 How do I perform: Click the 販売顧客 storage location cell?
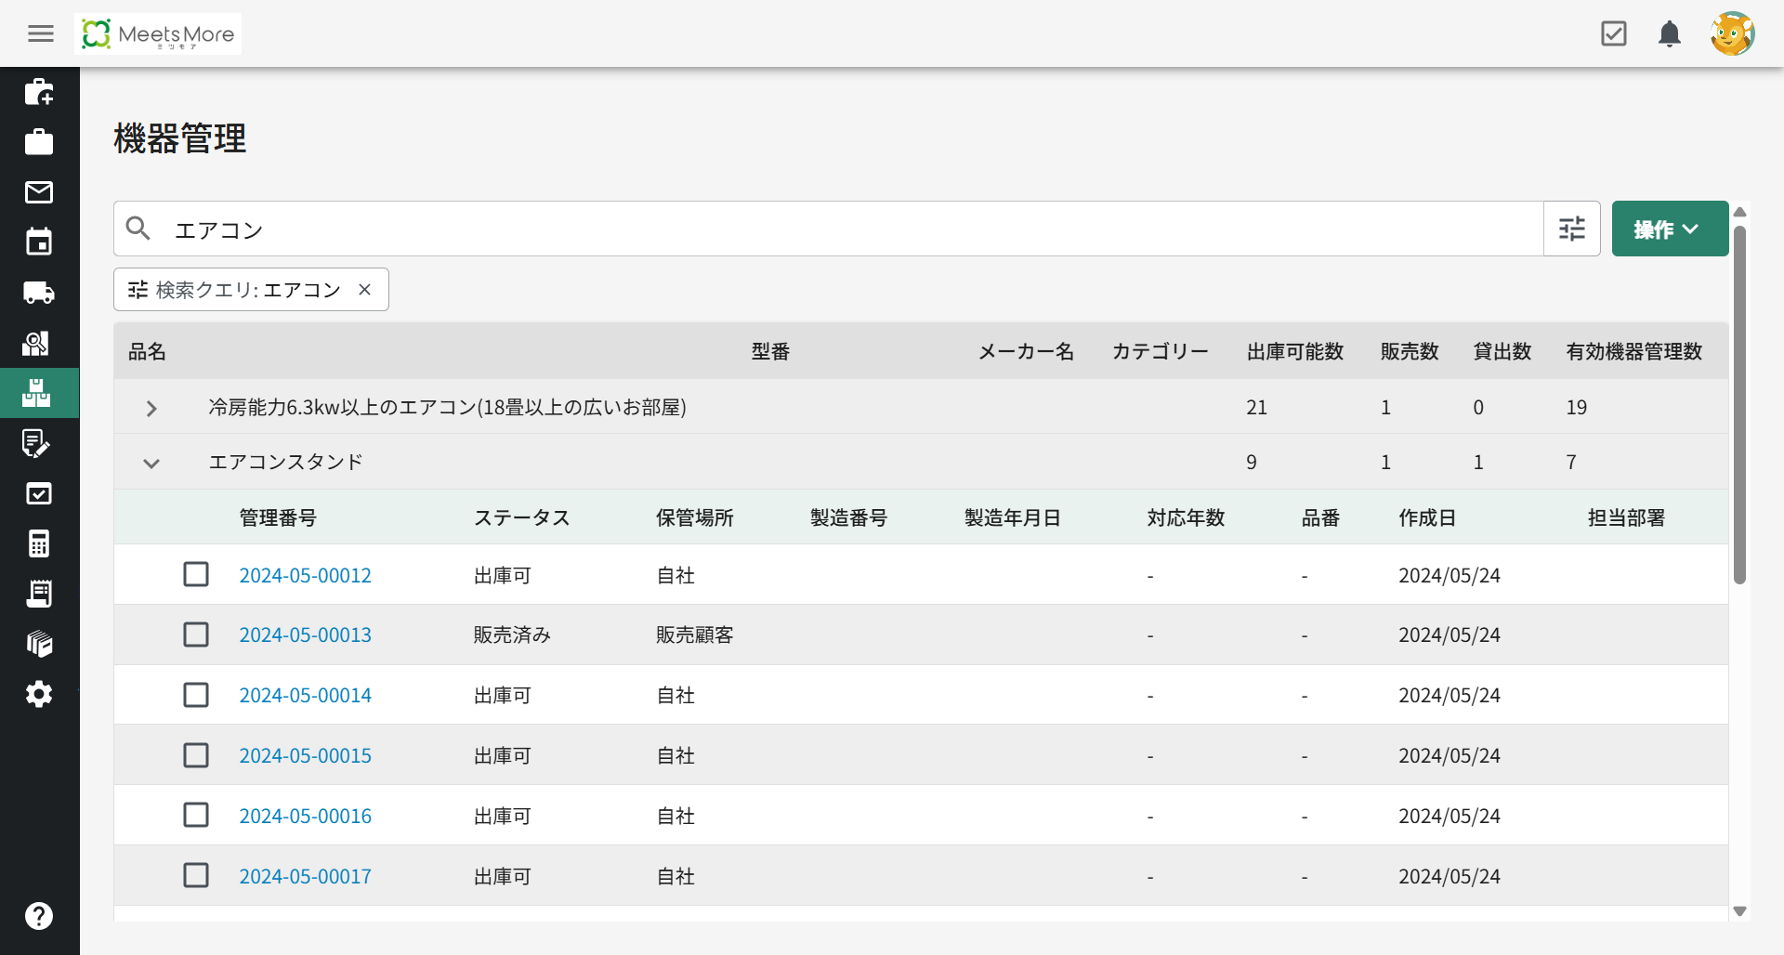[695, 634]
